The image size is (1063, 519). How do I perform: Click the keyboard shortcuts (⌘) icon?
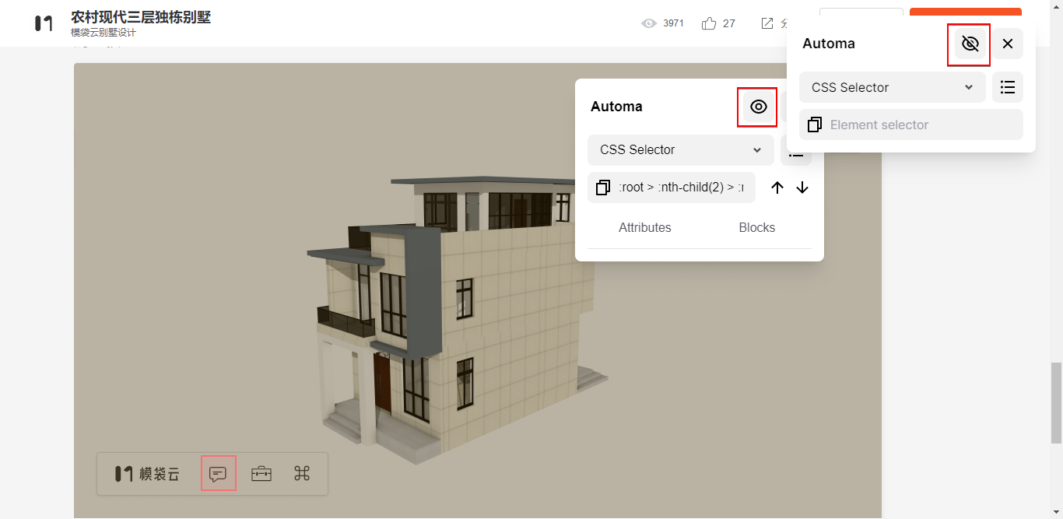pyautogui.click(x=302, y=473)
